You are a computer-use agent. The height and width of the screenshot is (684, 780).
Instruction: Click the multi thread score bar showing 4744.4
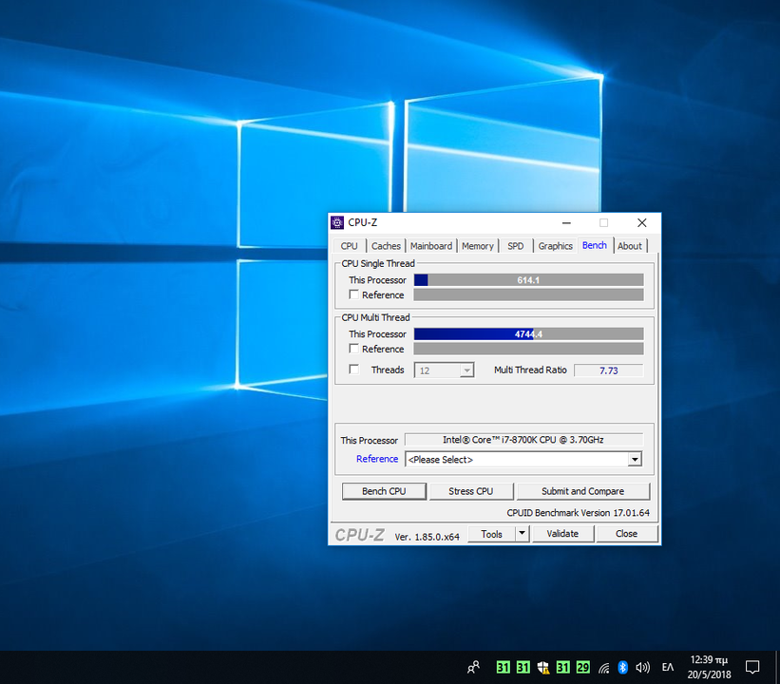coord(529,333)
